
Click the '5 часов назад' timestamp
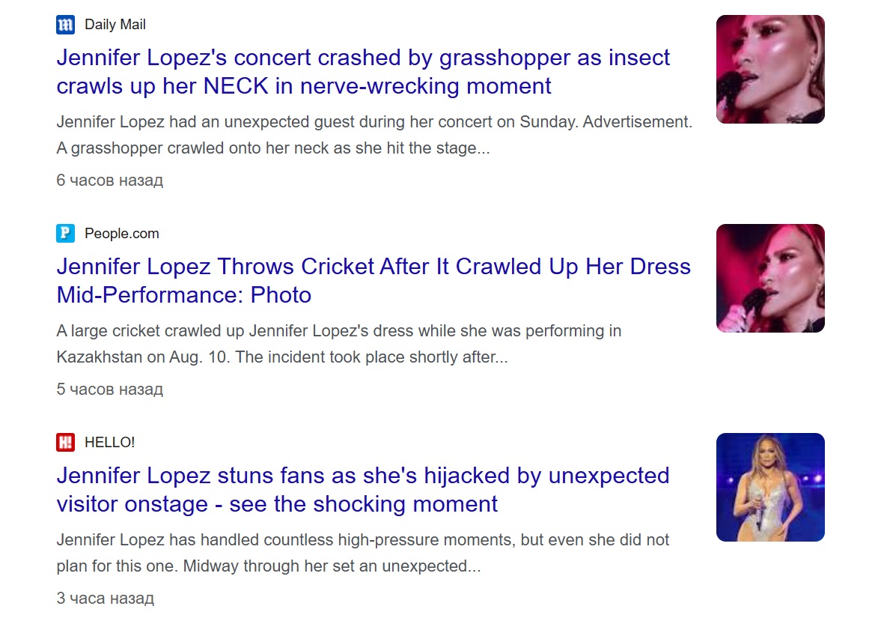[109, 390]
